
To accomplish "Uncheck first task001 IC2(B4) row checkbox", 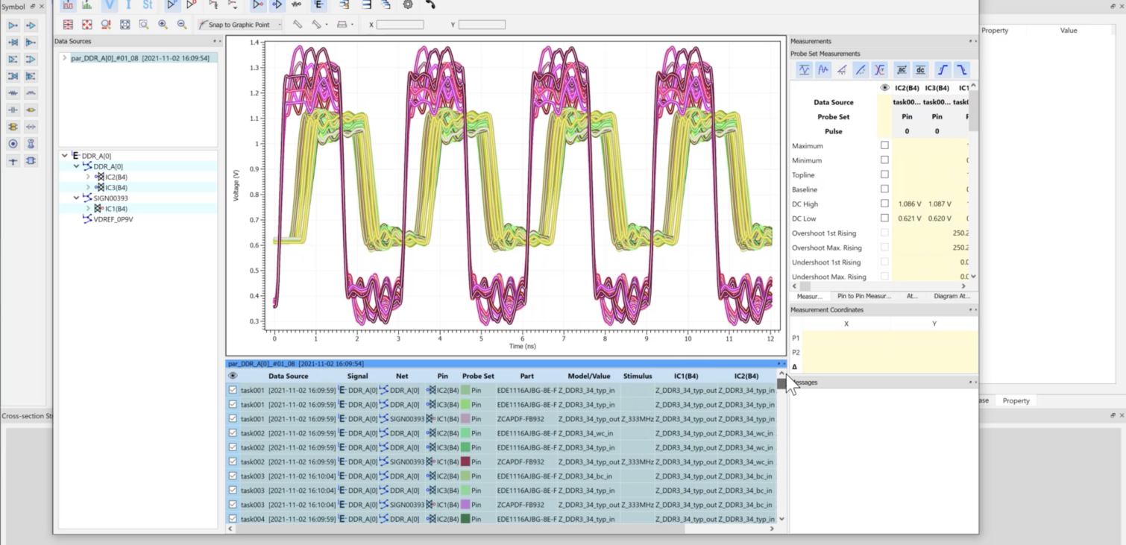I will 233,390.
